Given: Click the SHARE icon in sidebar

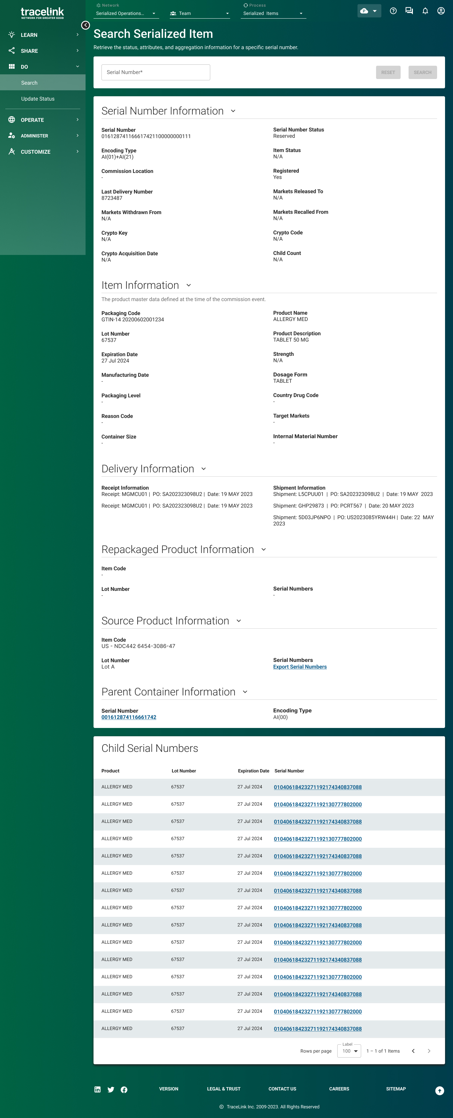Looking at the screenshot, I should [12, 51].
